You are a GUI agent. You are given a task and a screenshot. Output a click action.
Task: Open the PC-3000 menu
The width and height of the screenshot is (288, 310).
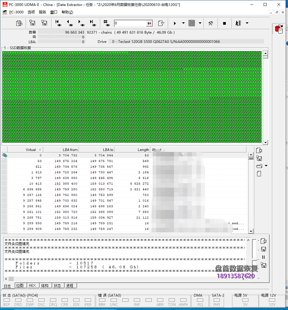point(16,12)
